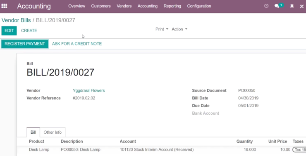Open the Vendors menu
Image resolution: width=306 pixels, height=156 pixels.
(124, 6)
